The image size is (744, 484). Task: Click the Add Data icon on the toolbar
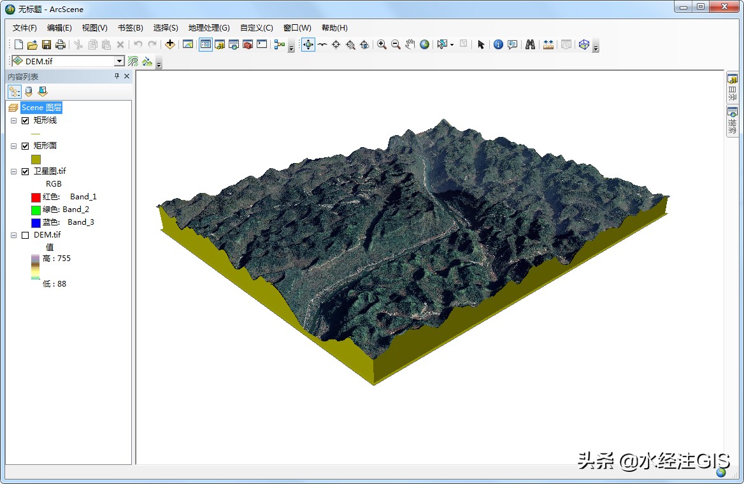(169, 45)
